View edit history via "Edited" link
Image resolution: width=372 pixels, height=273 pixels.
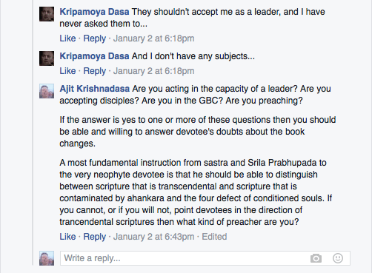click(x=214, y=237)
